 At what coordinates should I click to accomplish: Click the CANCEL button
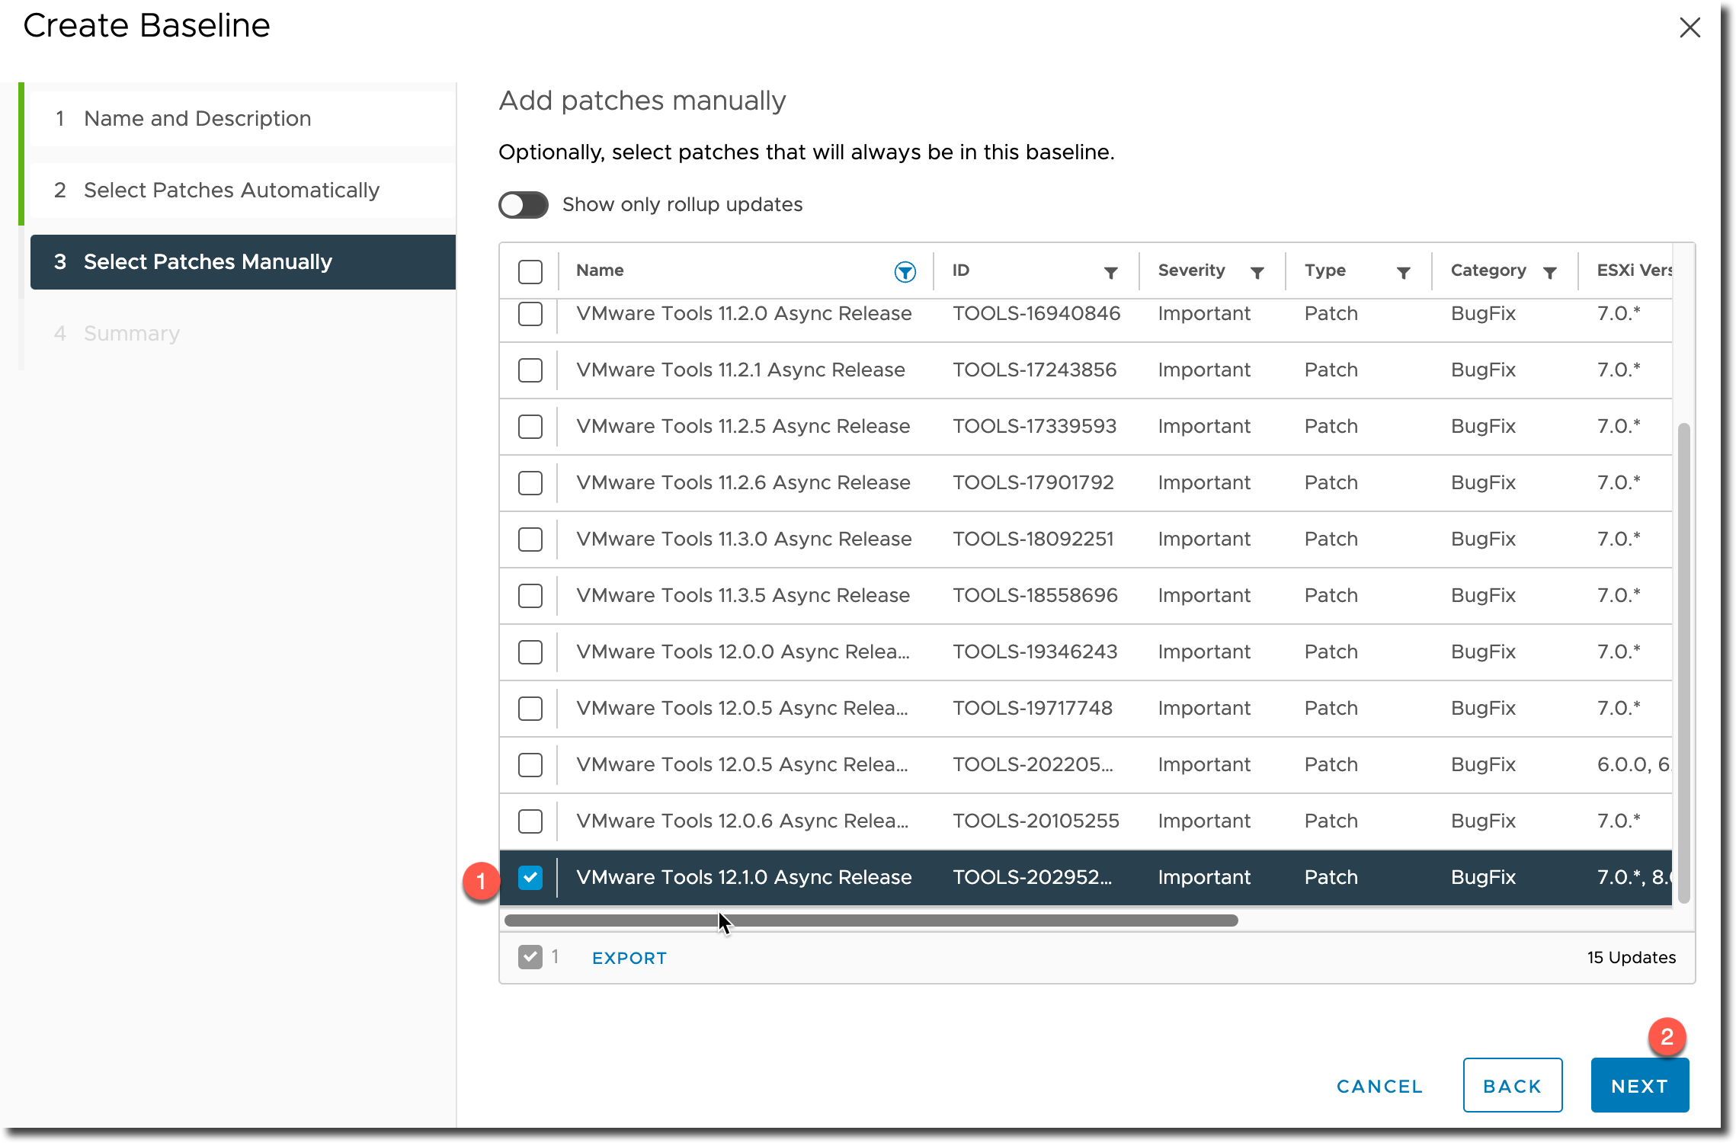pyautogui.click(x=1380, y=1087)
